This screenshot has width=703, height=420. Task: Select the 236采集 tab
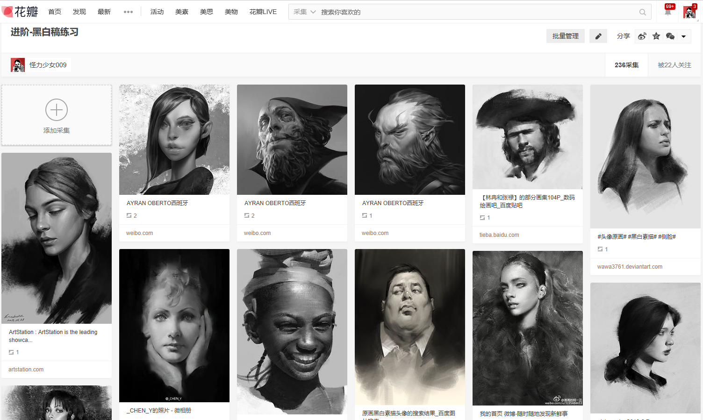(627, 65)
